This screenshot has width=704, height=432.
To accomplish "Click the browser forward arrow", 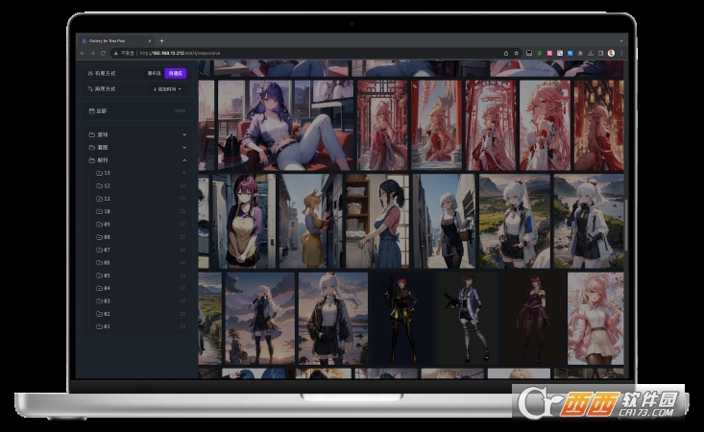I will pos(92,53).
